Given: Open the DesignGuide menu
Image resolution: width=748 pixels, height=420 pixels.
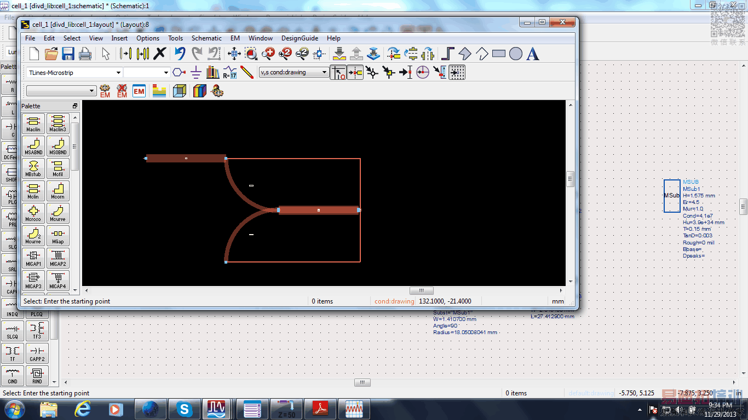Looking at the screenshot, I should 299,38.
